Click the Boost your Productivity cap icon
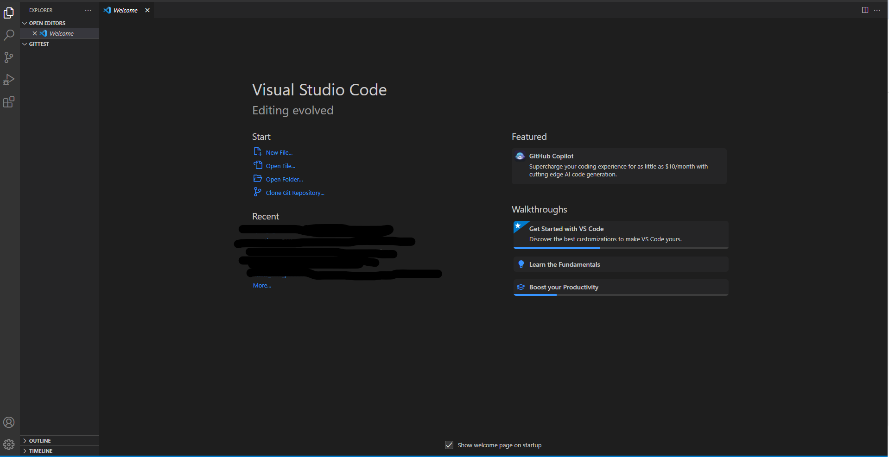This screenshot has height=457, width=889. coord(521,287)
